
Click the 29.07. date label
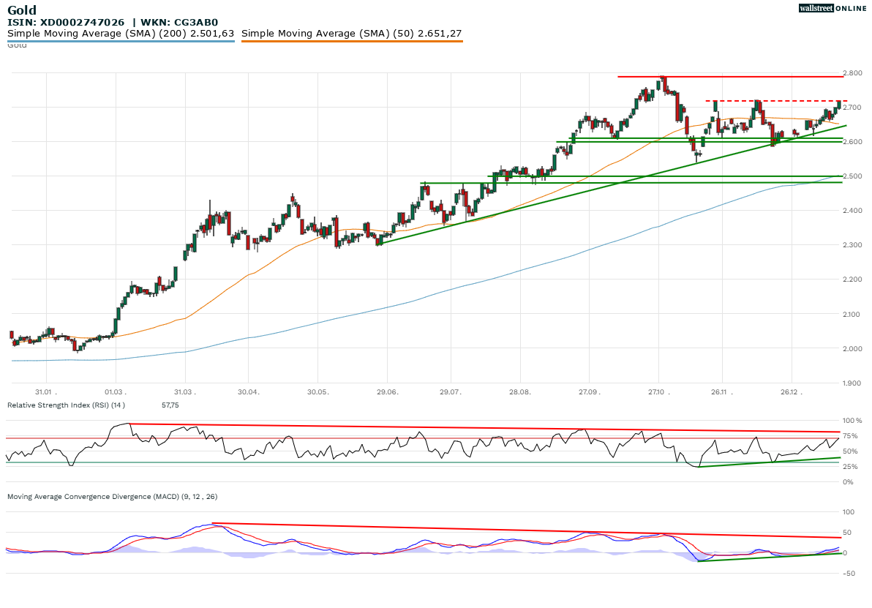click(x=451, y=392)
